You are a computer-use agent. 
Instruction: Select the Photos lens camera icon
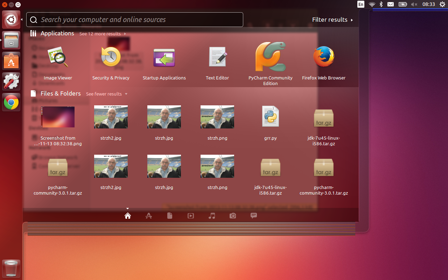click(233, 216)
